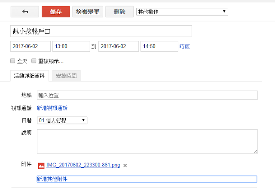Screen dimensions: 275x188
Task: Change the end time 14:50 field
Action: tap(159, 46)
